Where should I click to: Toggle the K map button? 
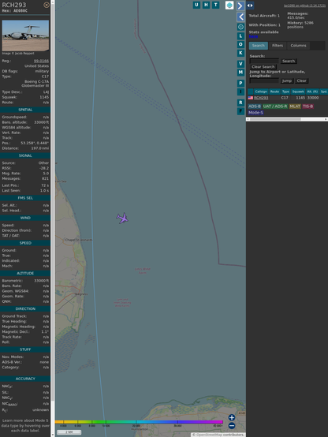[x=240, y=53]
